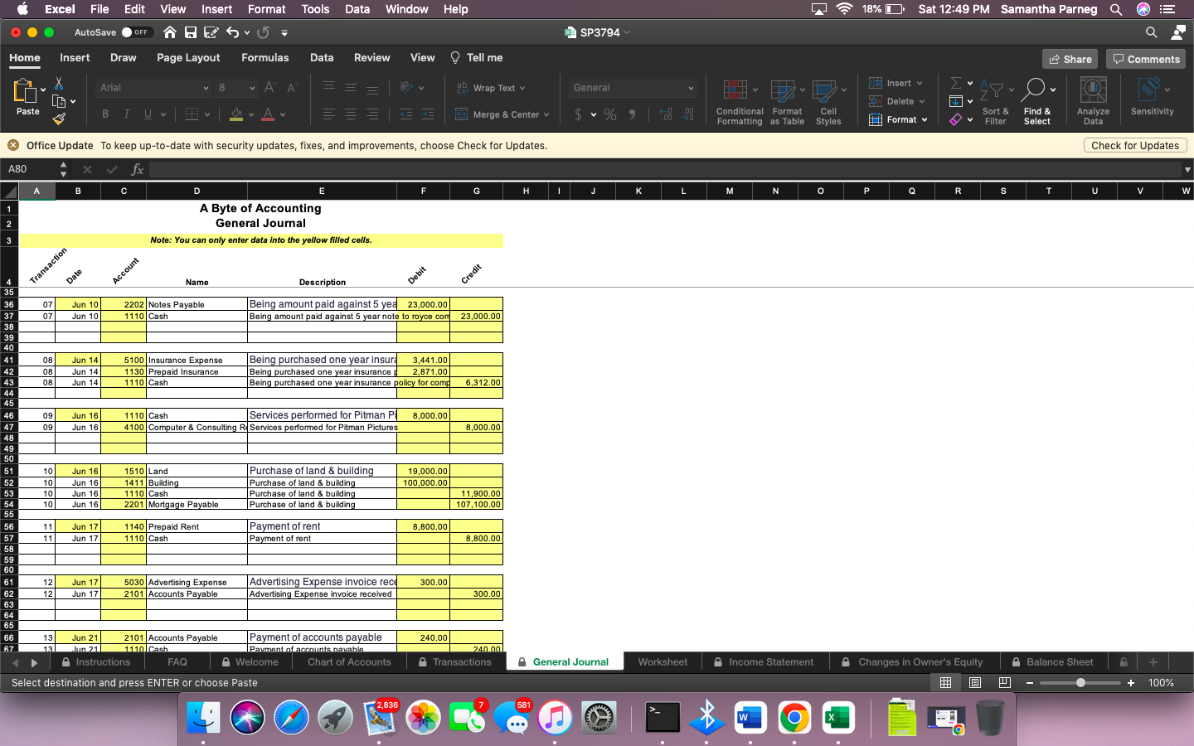Expand the Merge & Center dropdown arrow
The image size is (1194, 746).
point(546,115)
